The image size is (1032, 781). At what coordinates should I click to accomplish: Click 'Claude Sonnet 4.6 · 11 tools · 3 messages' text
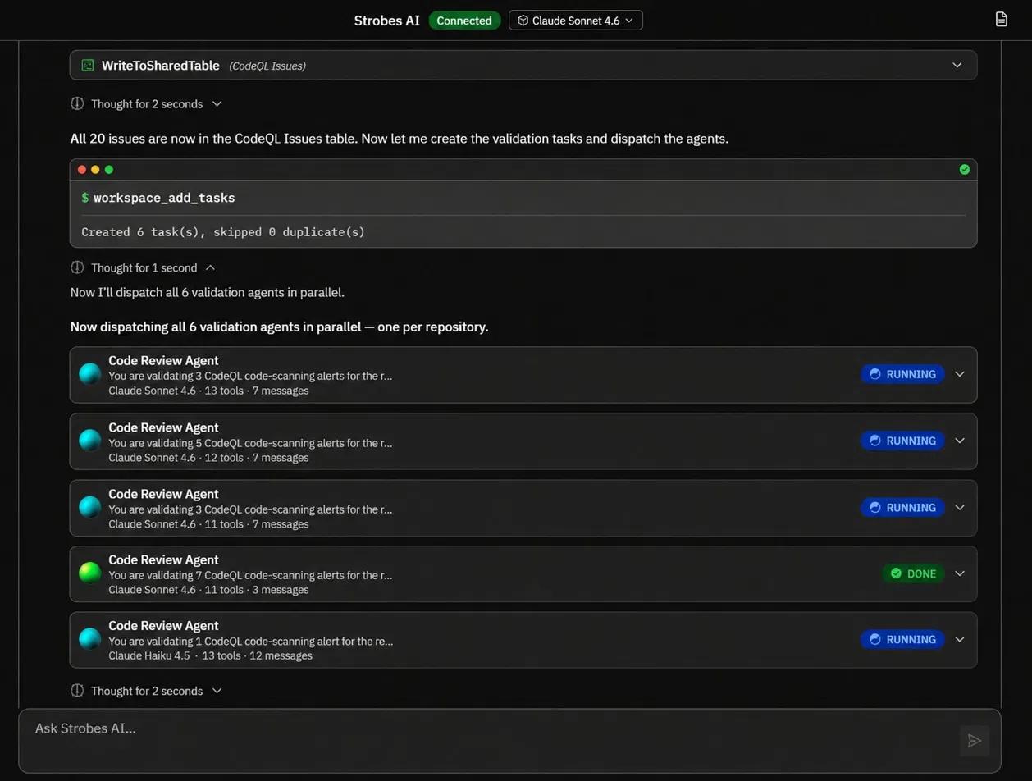tap(208, 590)
